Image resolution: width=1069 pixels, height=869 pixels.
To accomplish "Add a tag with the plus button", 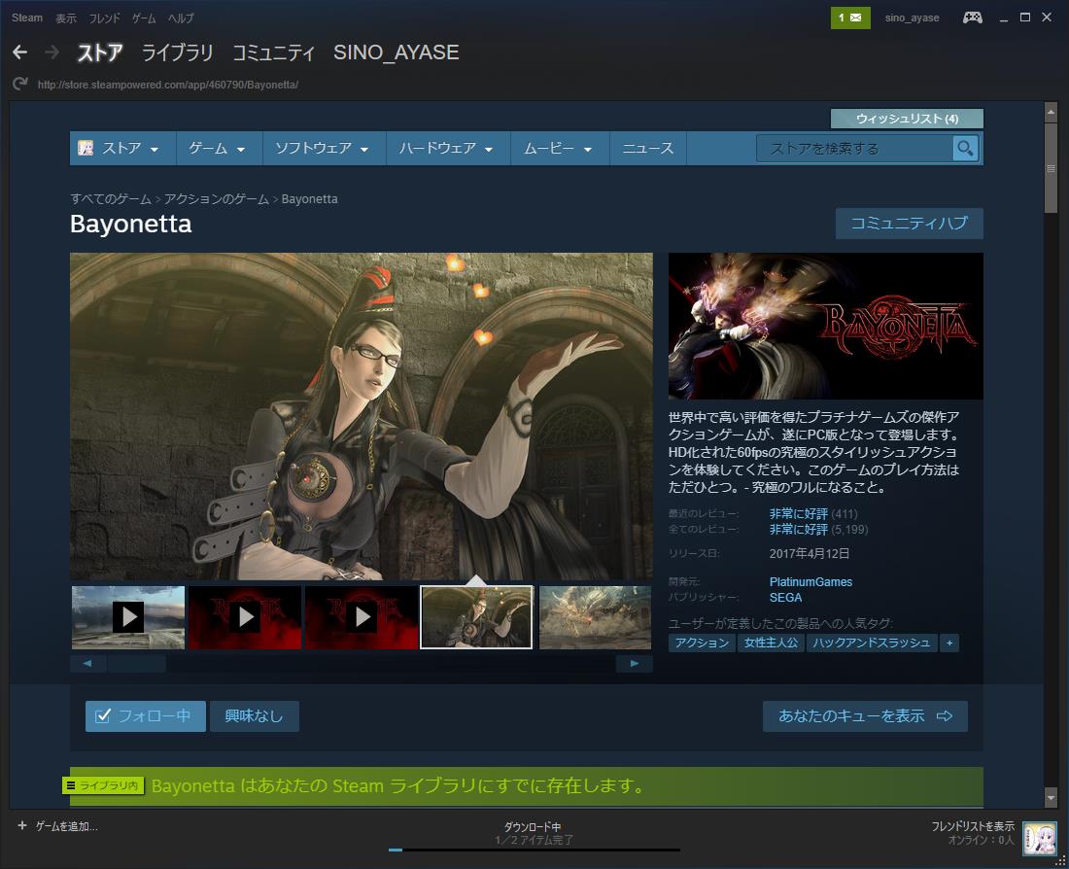I will 949,643.
